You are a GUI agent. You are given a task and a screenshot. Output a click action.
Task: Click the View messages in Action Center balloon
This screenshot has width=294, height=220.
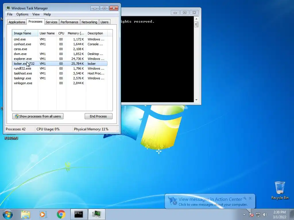click(x=210, y=201)
